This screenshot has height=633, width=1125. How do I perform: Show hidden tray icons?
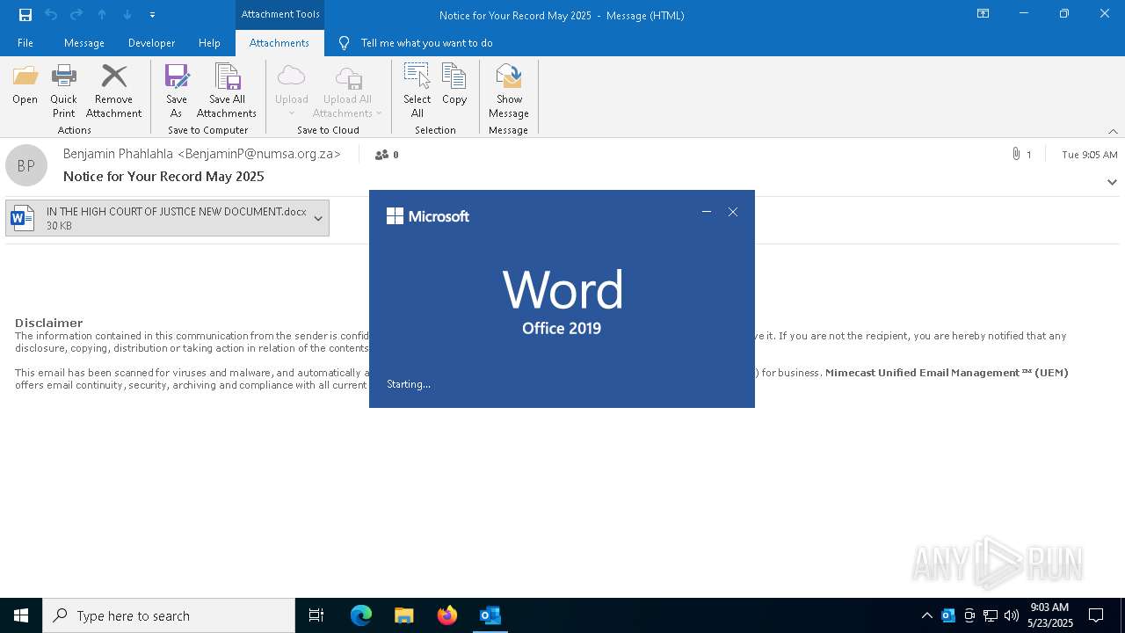(x=926, y=615)
